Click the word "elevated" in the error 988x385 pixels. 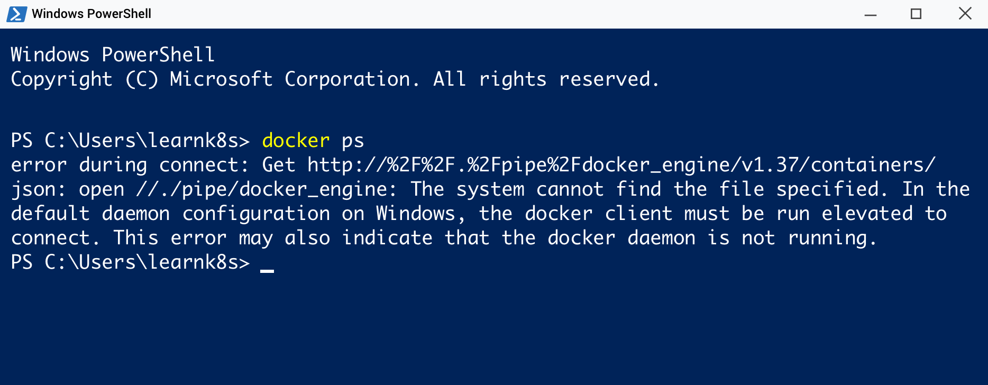pos(867,214)
